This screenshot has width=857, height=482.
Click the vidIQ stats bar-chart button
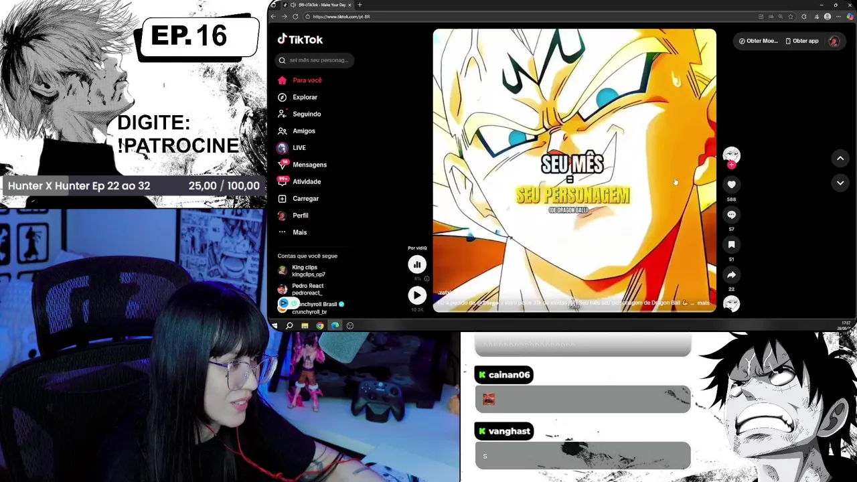coord(416,264)
